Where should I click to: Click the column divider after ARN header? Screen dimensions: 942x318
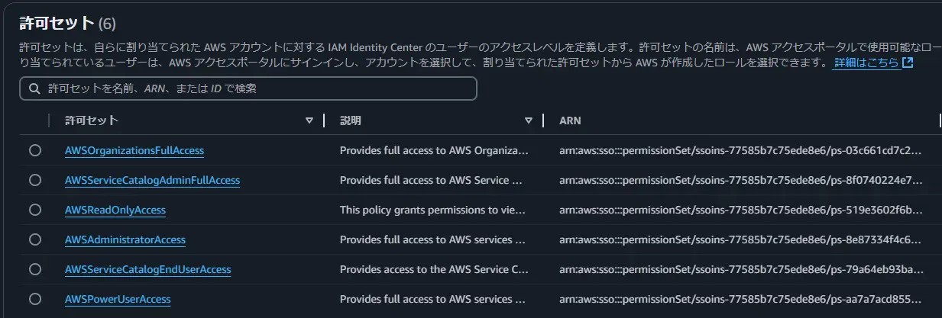coord(940,120)
